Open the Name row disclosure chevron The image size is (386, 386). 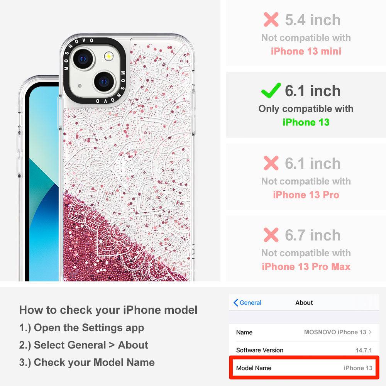pos(370,332)
